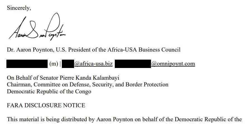
Task: Click the words On Behalf of
Action: [x=23, y=78]
